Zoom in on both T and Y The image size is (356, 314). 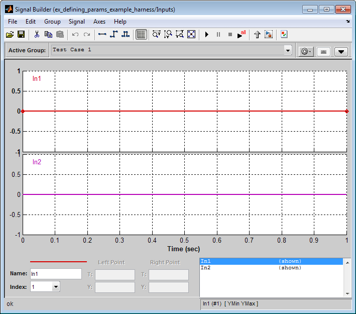tap(180, 35)
